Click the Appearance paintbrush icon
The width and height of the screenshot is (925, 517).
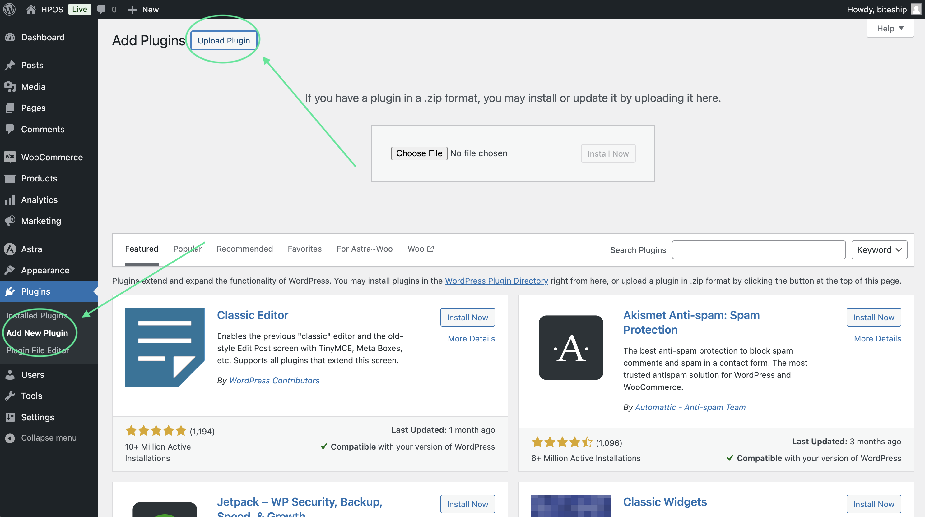[x=10, y=270]
